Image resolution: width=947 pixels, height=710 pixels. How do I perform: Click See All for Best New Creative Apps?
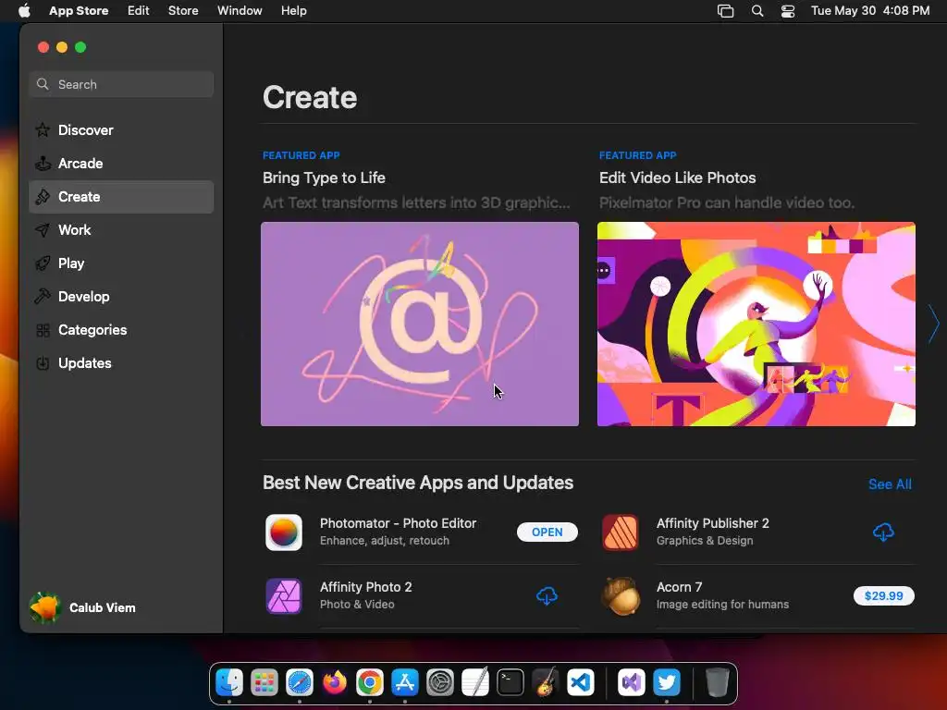pos(890,484)
